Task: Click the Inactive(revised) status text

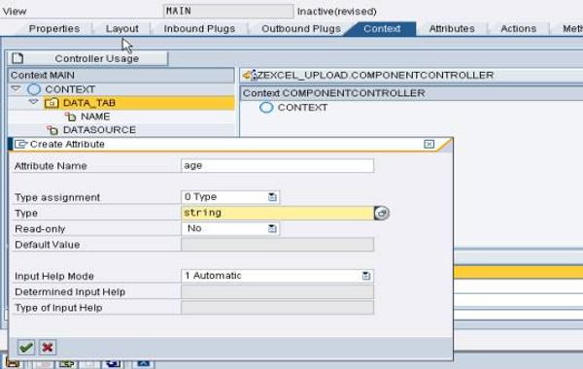Action: click(x=337, y=12)
